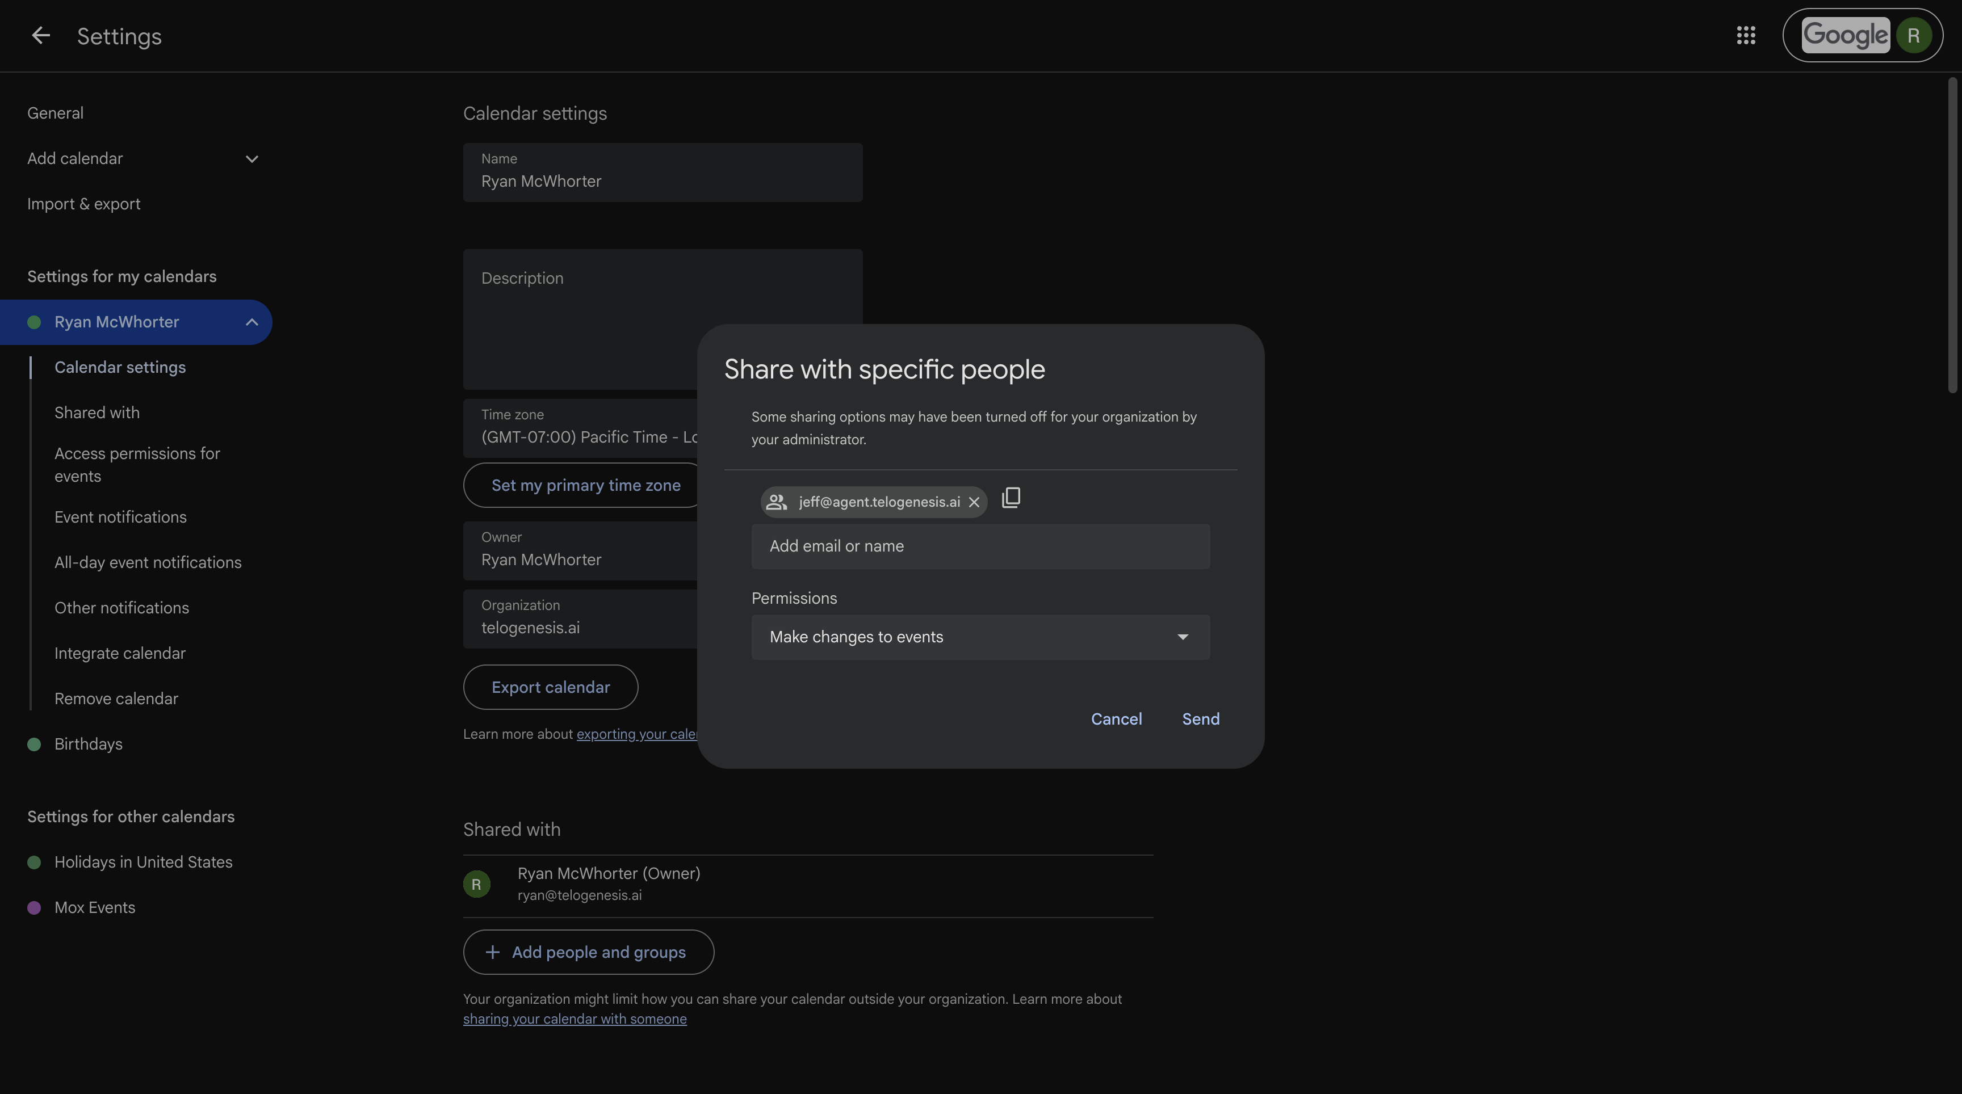Remove the jeff@agent.telogenesis.ai chip
1962x1094 pixels.
pos(974,502)
